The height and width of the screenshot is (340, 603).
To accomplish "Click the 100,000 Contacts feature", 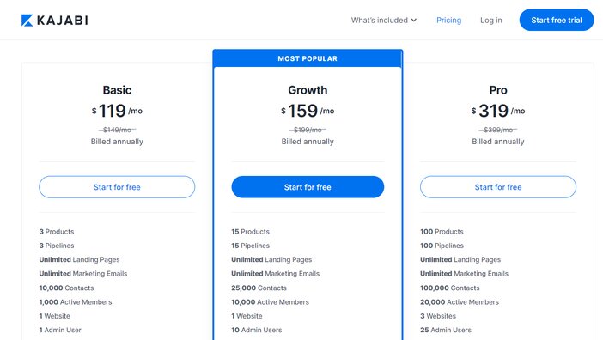I will 450,288.
